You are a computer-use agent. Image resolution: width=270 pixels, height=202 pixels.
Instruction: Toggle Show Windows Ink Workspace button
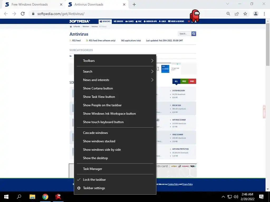tap(115, 114)
